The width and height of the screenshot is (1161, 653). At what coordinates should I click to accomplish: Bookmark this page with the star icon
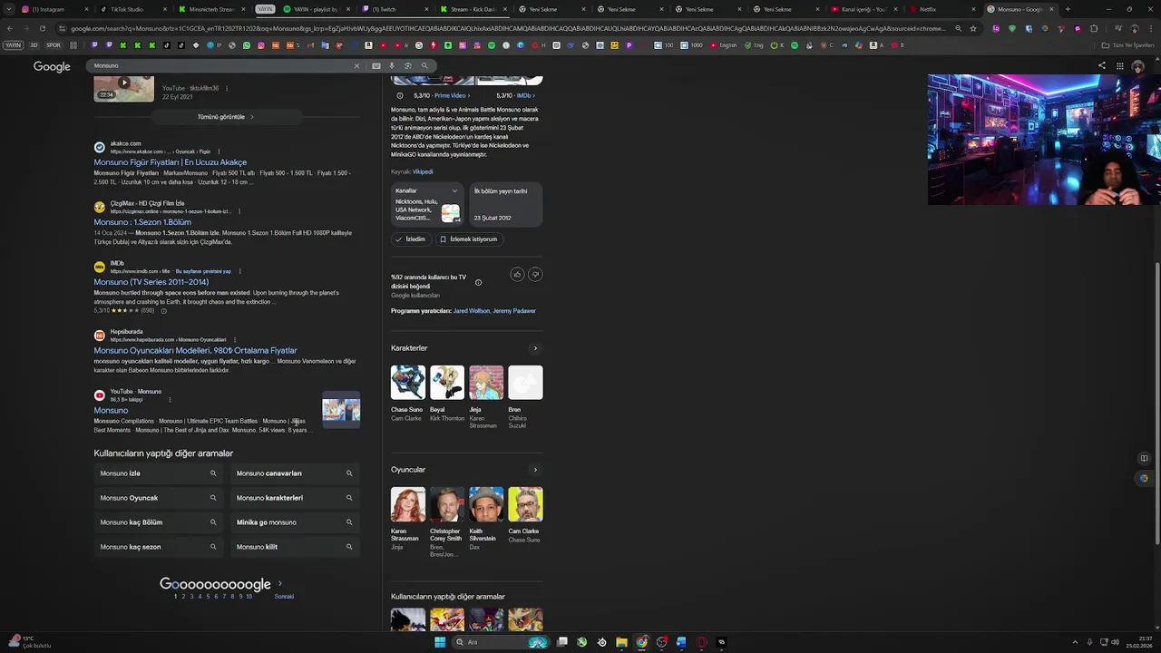(x=973, y=28)
